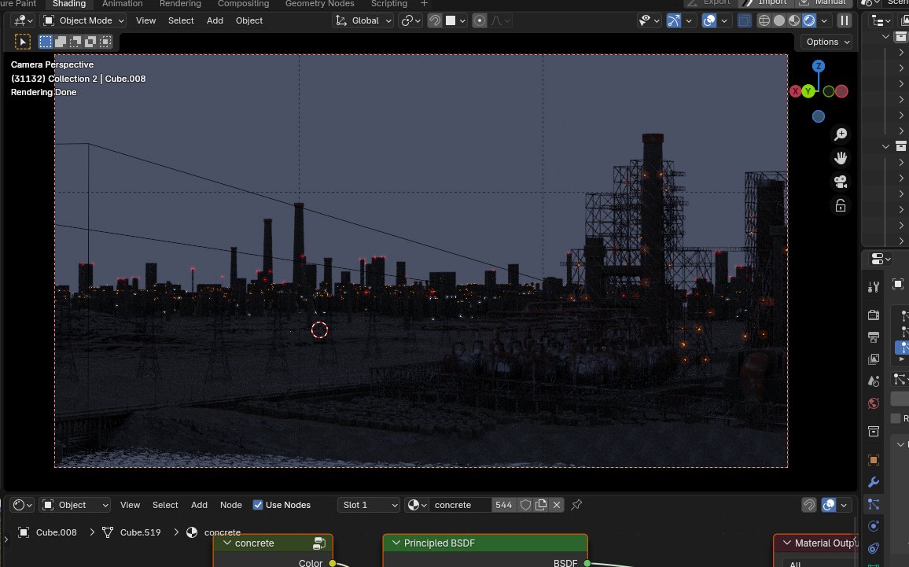Open the Global transform orientation dropdown
The width and height of the screenshot is (909, 567).
(x=363, y=21)
